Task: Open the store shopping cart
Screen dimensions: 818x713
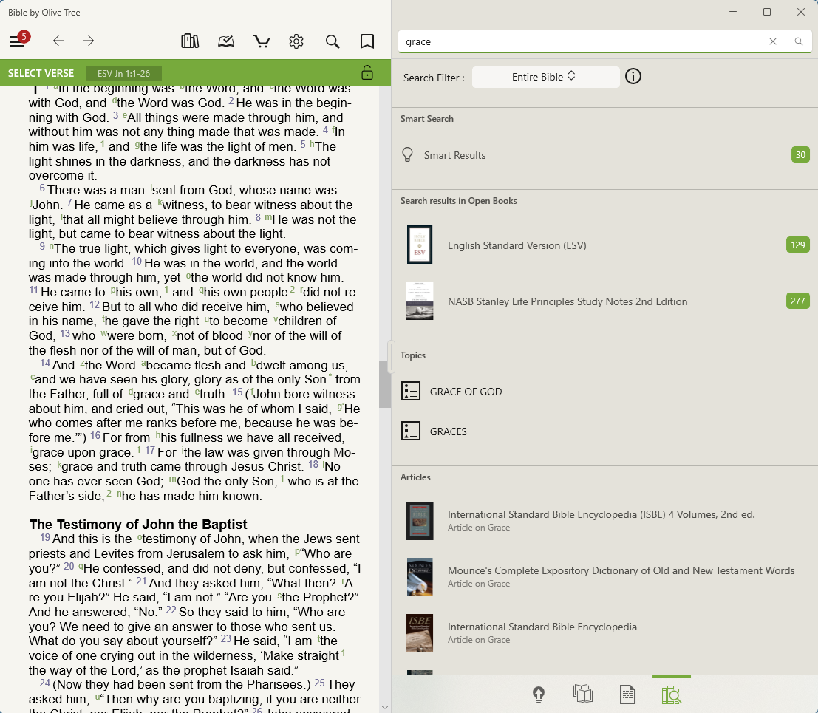Action: [x=261, y=41]
